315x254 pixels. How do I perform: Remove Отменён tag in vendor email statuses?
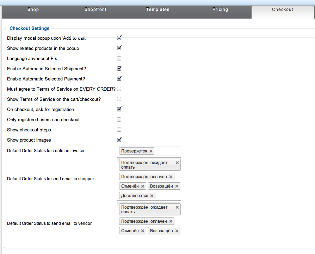pyautogui.click(x=143, y=231)
